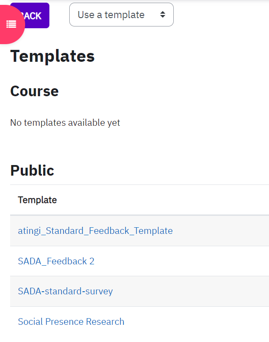The width and height of the screenshot is (269, 342).
Task: Click the up-down arrows on template selector
Action: pyautogui.click(x=163, y=15)
